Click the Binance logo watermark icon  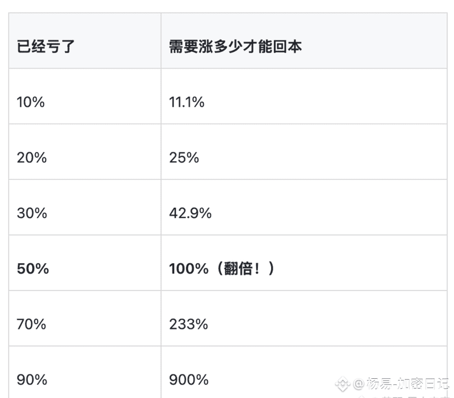[x=343, y=383]
